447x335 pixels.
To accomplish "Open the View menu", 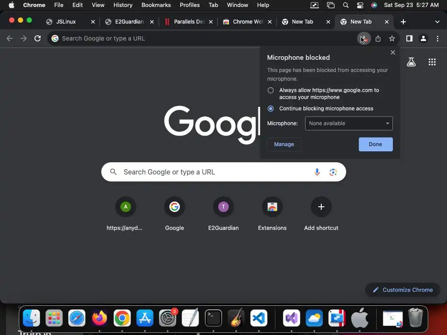I will coord(98,5).
